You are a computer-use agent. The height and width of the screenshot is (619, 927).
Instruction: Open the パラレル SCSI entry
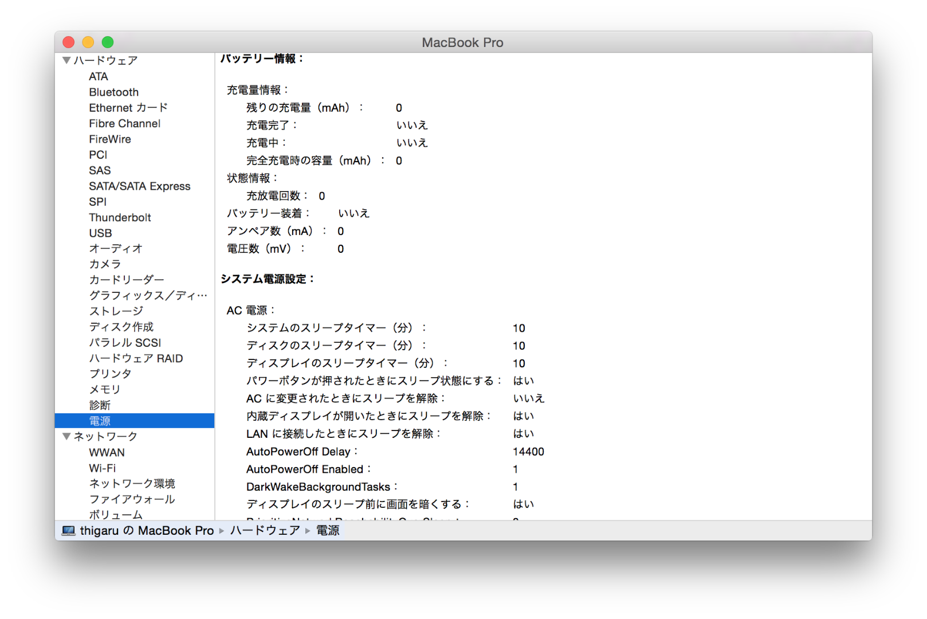click(x=125, y=342)
